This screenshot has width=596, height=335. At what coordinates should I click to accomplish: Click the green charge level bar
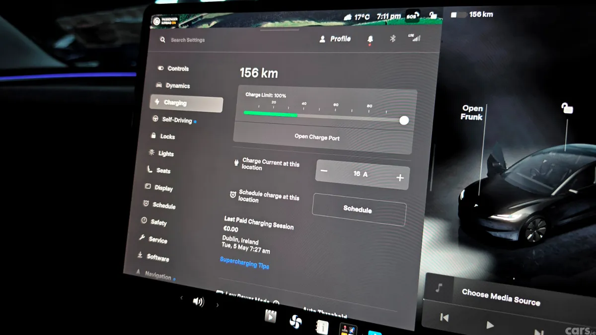(270, 114)
